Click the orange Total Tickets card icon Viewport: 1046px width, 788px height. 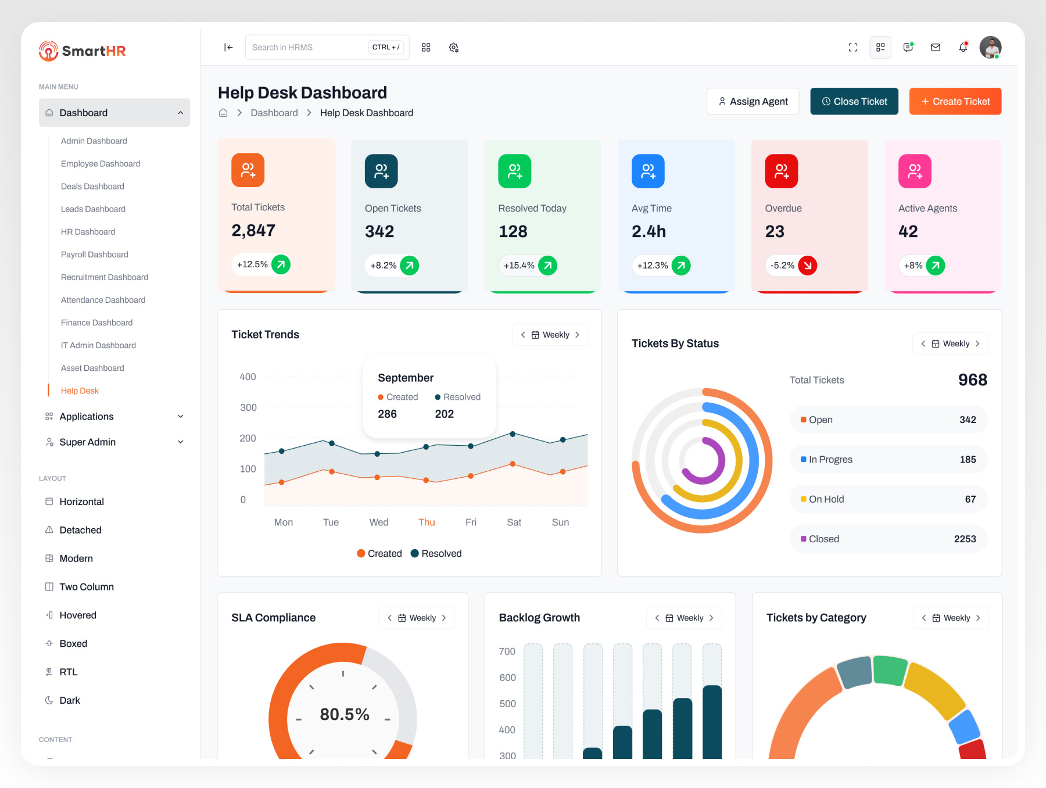coord(248,170)
